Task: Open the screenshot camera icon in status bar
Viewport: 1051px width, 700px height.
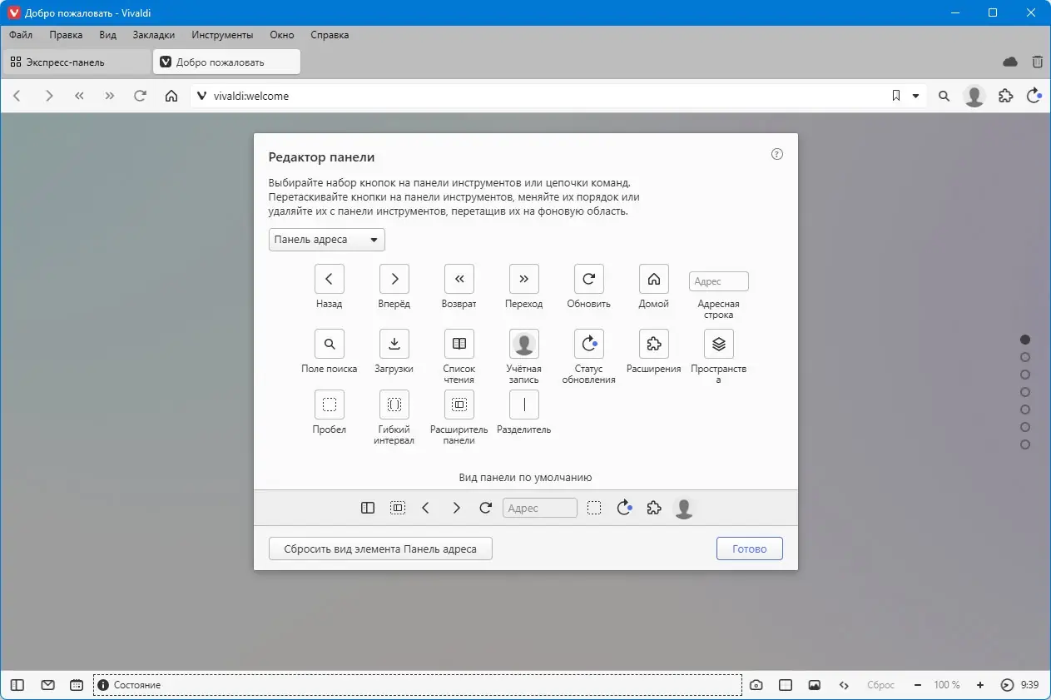Action: tap(756, 684)
